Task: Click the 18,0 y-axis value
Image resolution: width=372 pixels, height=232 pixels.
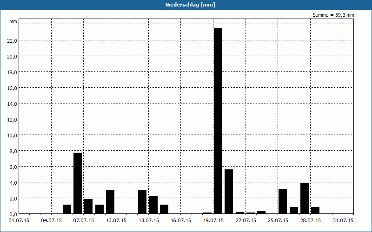Action: click(x=12, y=72)
